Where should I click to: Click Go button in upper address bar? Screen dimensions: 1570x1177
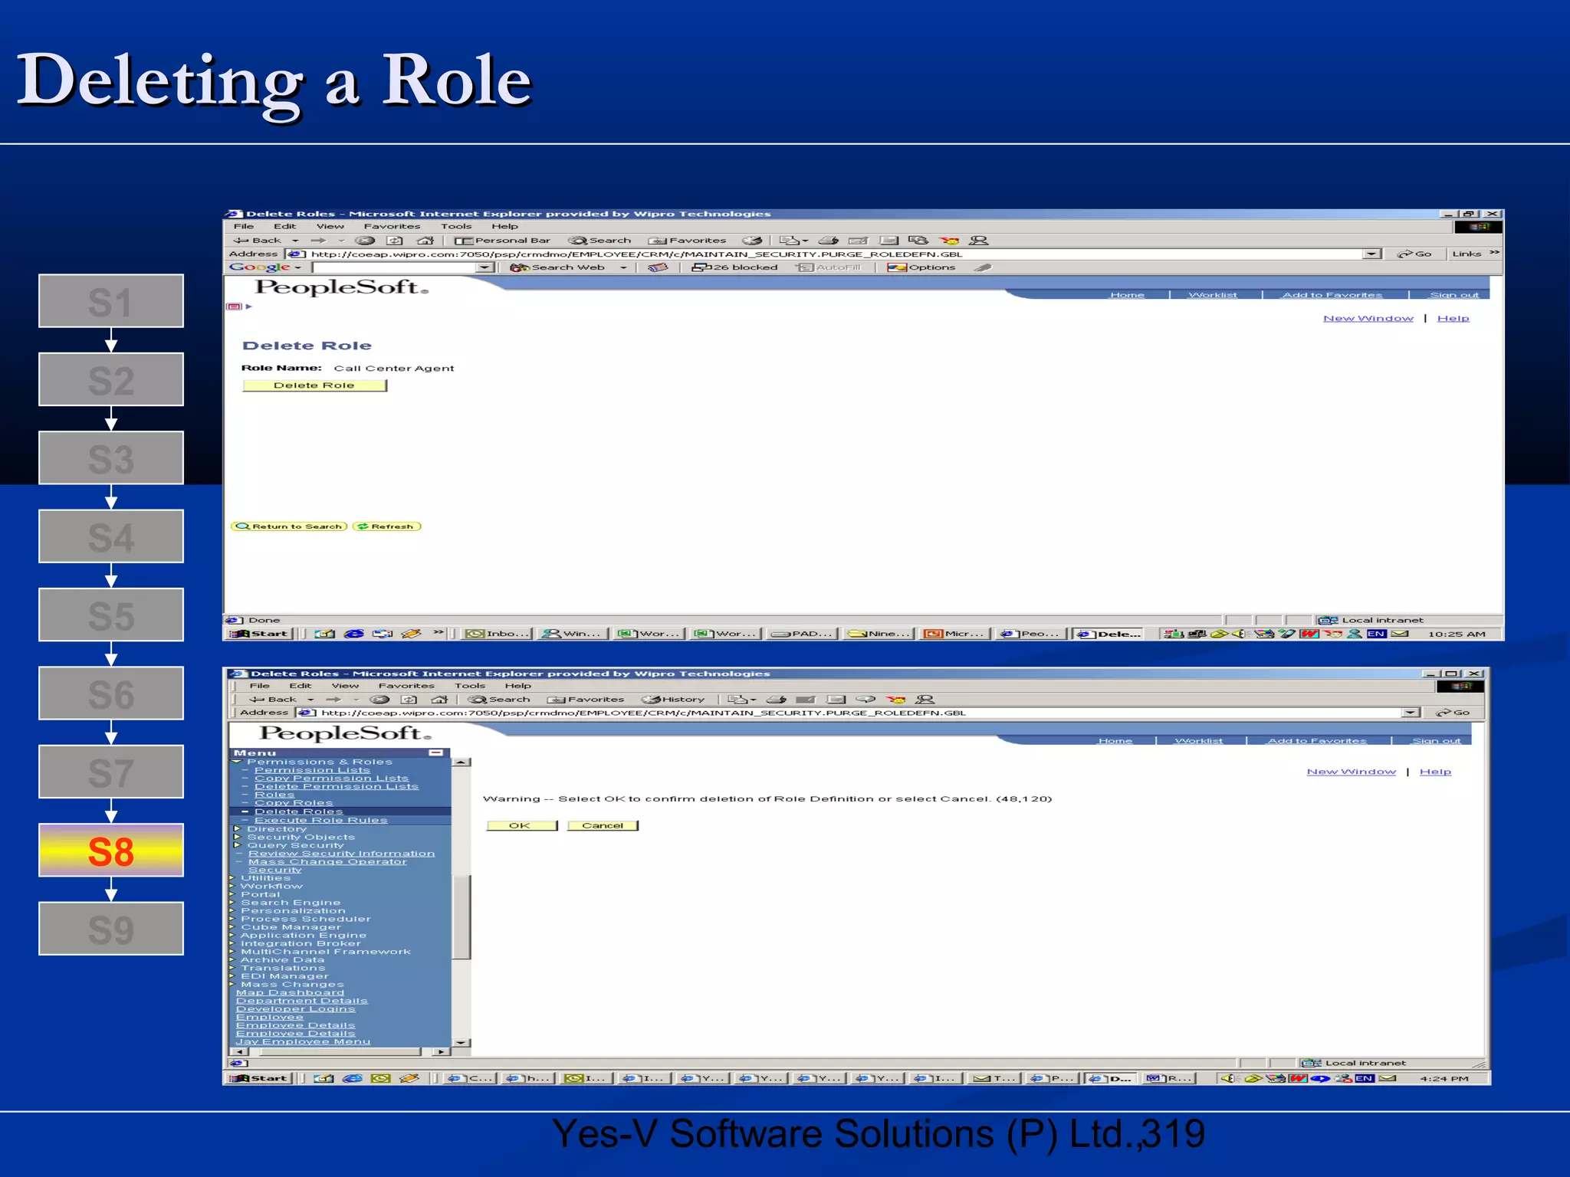1414,254
